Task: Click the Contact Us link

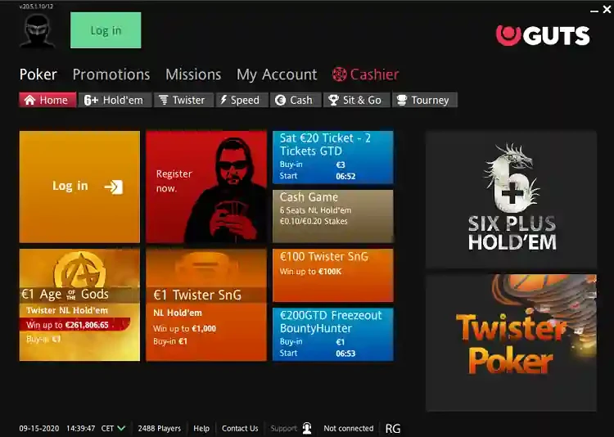Action: (x=240, y=428)
